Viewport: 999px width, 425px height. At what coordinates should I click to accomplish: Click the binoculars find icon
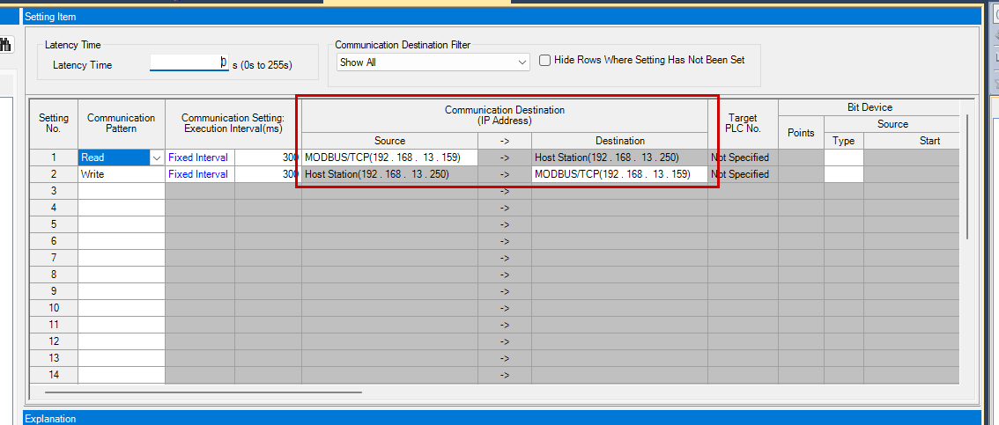6,45
